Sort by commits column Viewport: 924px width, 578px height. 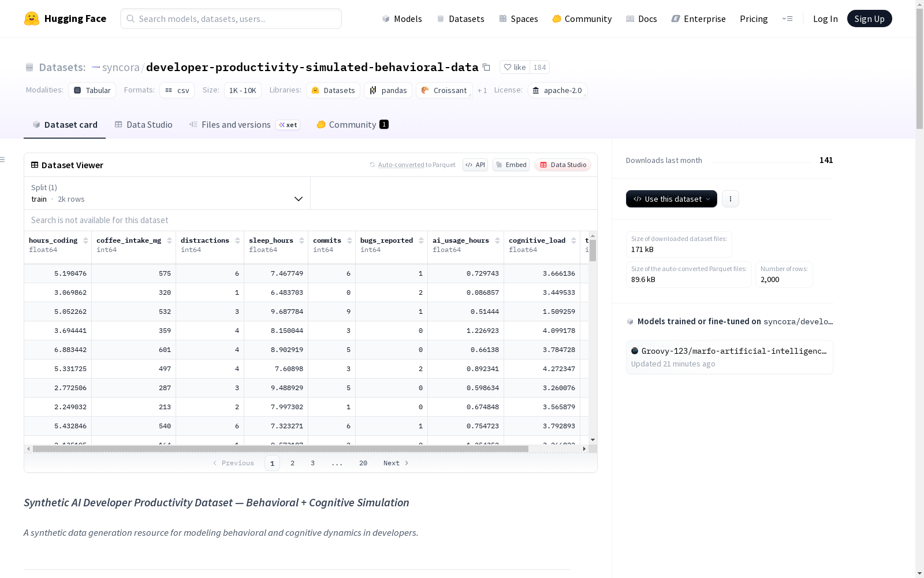(349, 240)
